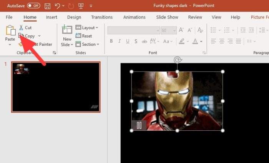Expand the Paste options arrow
The width and height of the screenshot is (269, 163).
10,45
